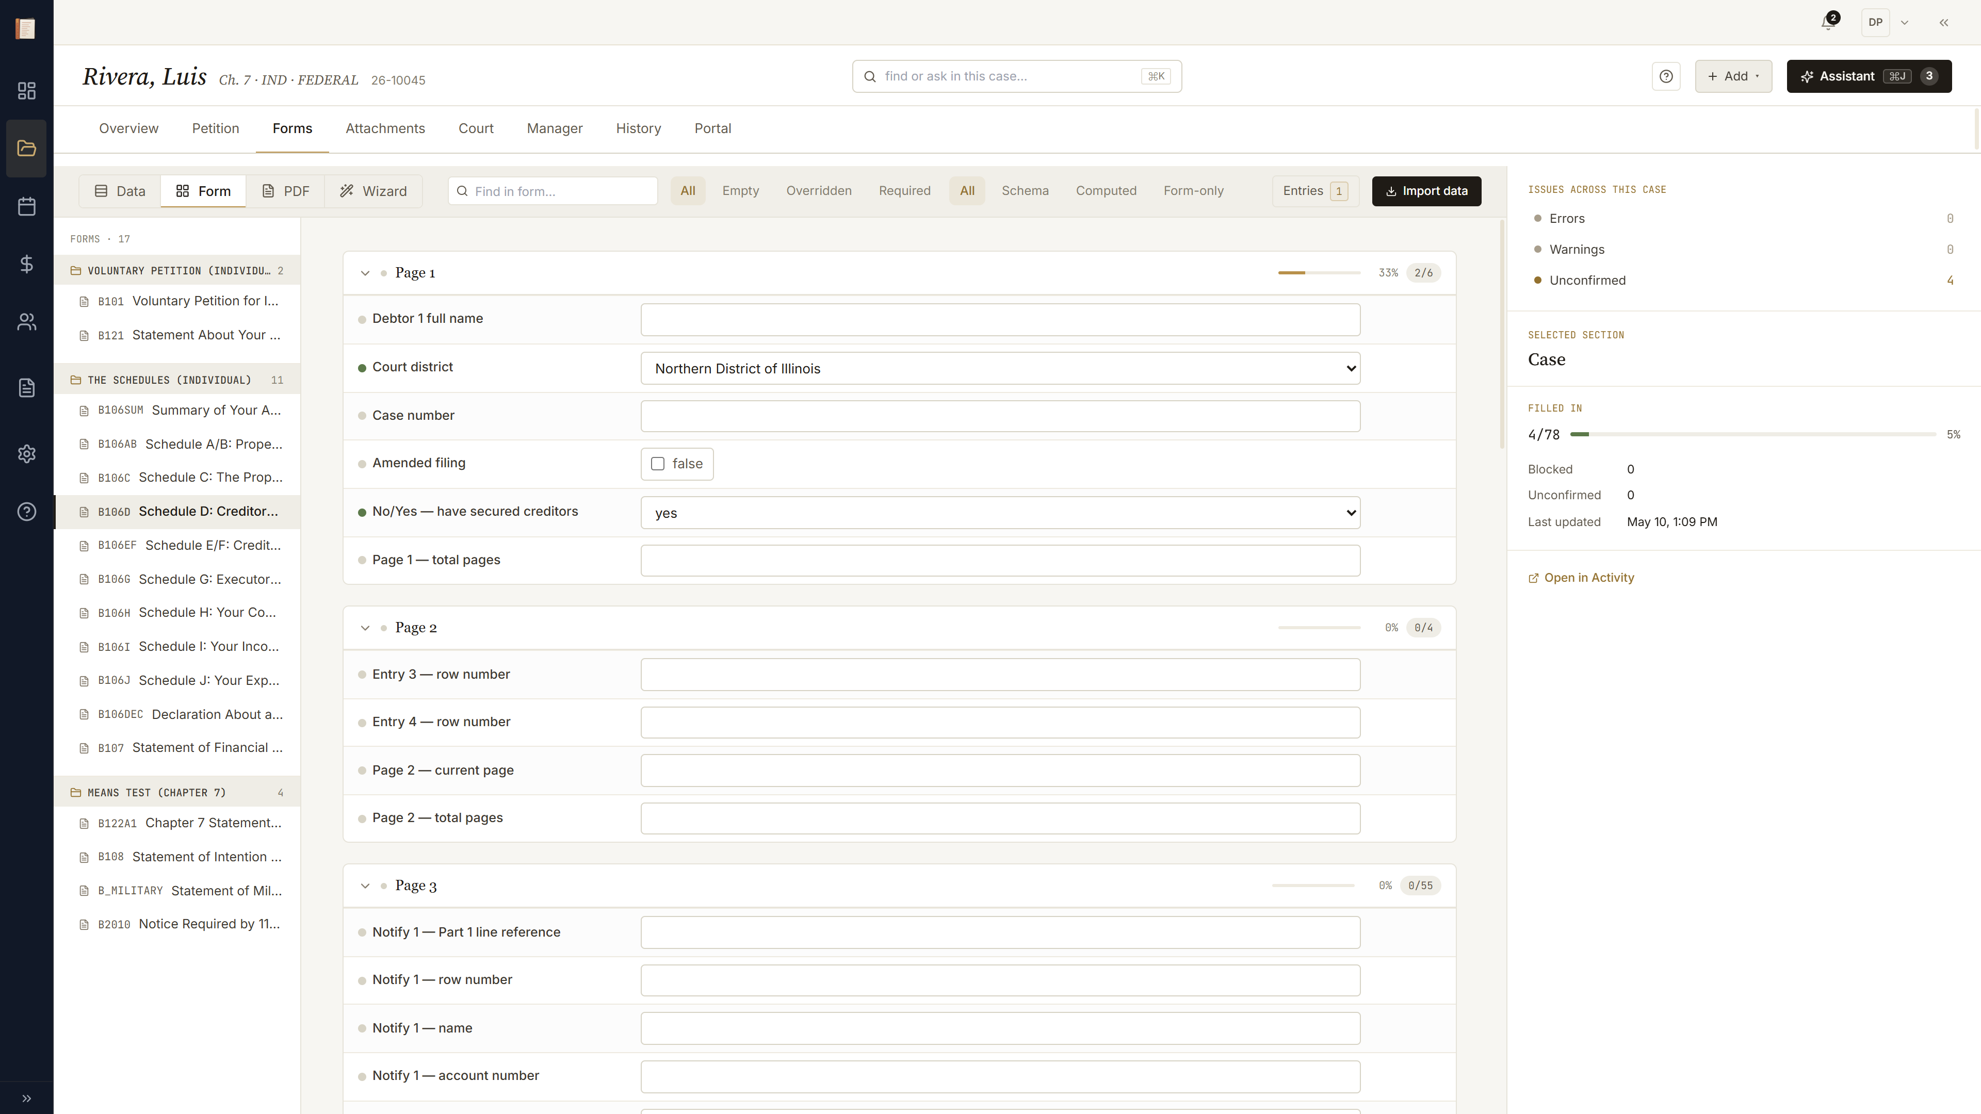The height and width of the screenshot is (1114, 1981).
Task: Switch to PDF view
Action: pos(285,191)
